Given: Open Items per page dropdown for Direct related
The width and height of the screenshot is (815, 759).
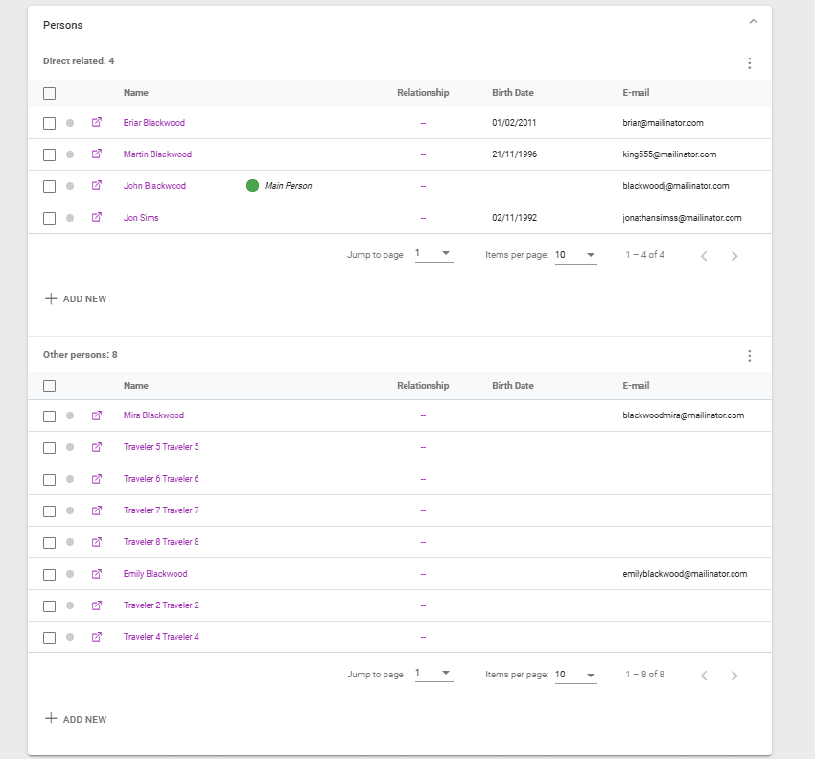Looking at the screenshot, I should [575, 255].
